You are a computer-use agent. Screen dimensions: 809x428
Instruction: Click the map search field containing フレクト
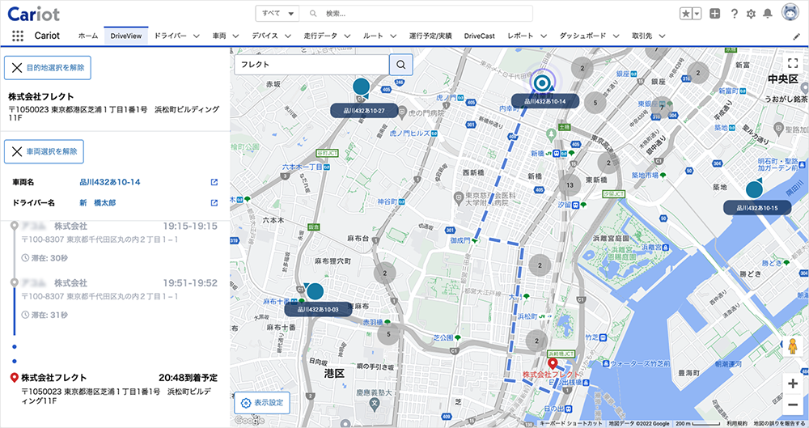click(x=311, y=65)
